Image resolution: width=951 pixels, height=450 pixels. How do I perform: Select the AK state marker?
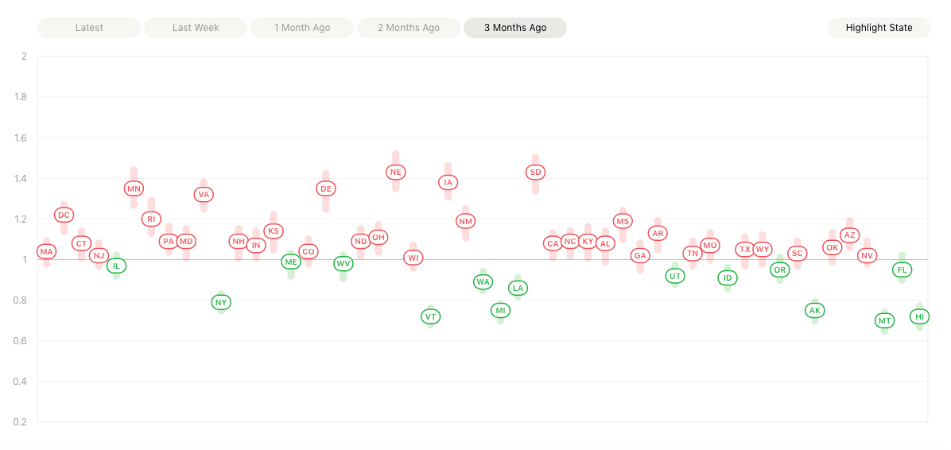pyautogui.click(x=815, y=310)
